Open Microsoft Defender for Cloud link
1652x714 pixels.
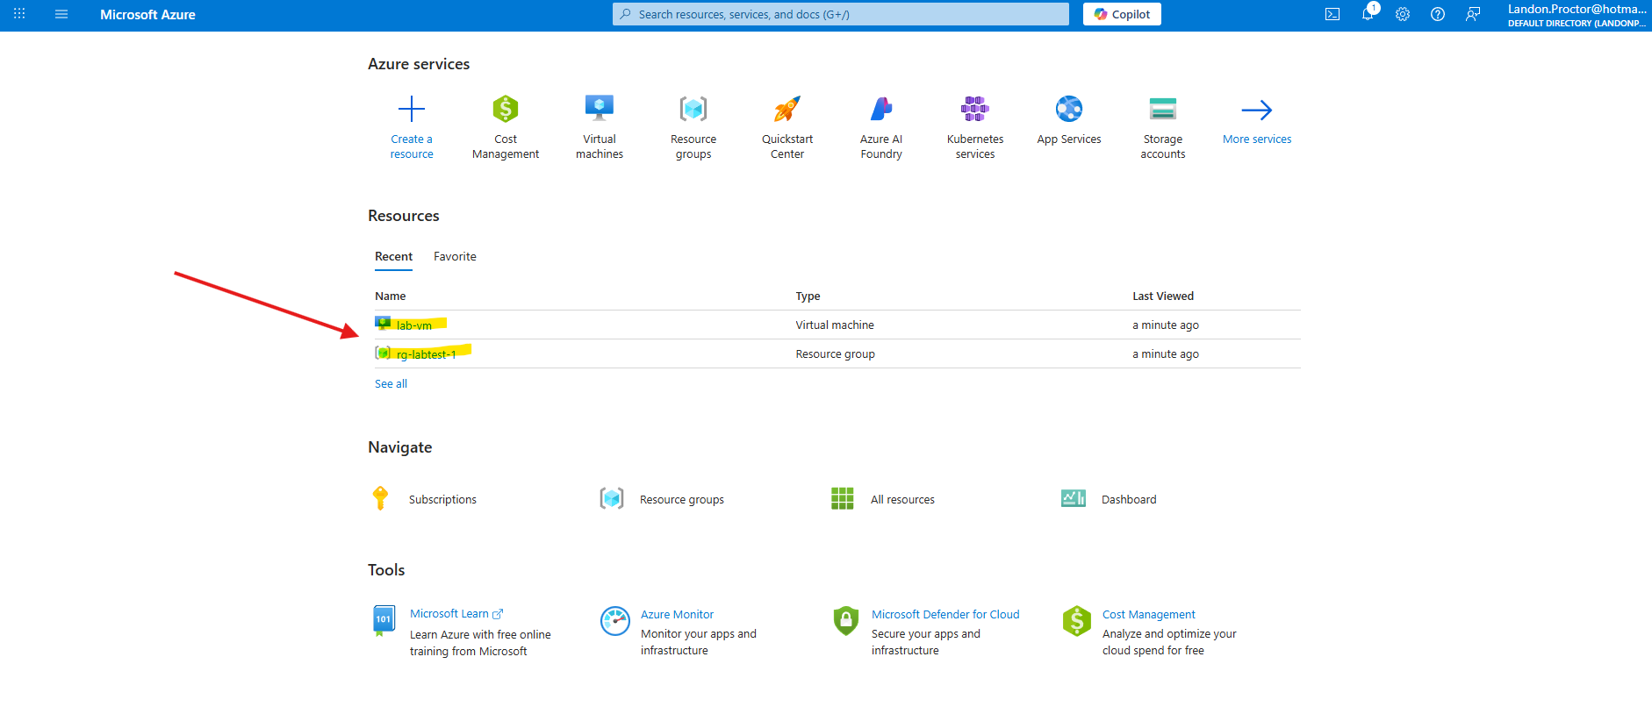[945, 615]
